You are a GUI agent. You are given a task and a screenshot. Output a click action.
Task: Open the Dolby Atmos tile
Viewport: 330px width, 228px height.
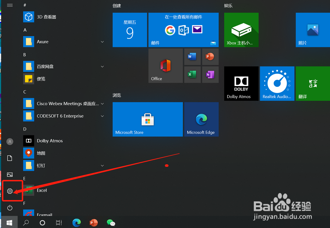click(241, 84)
